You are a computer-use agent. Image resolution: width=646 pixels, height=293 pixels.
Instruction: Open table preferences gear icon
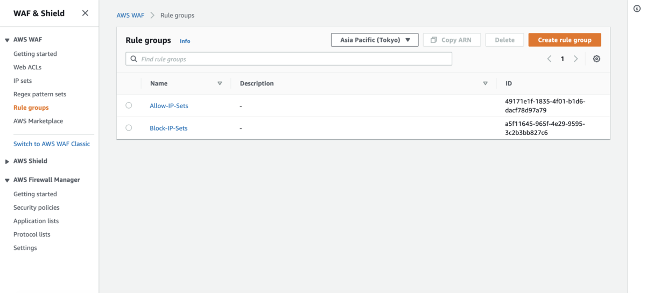click(596, 59)
